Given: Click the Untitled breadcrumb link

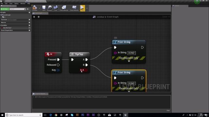Looking at the screenshot, I should click(101, 17).
